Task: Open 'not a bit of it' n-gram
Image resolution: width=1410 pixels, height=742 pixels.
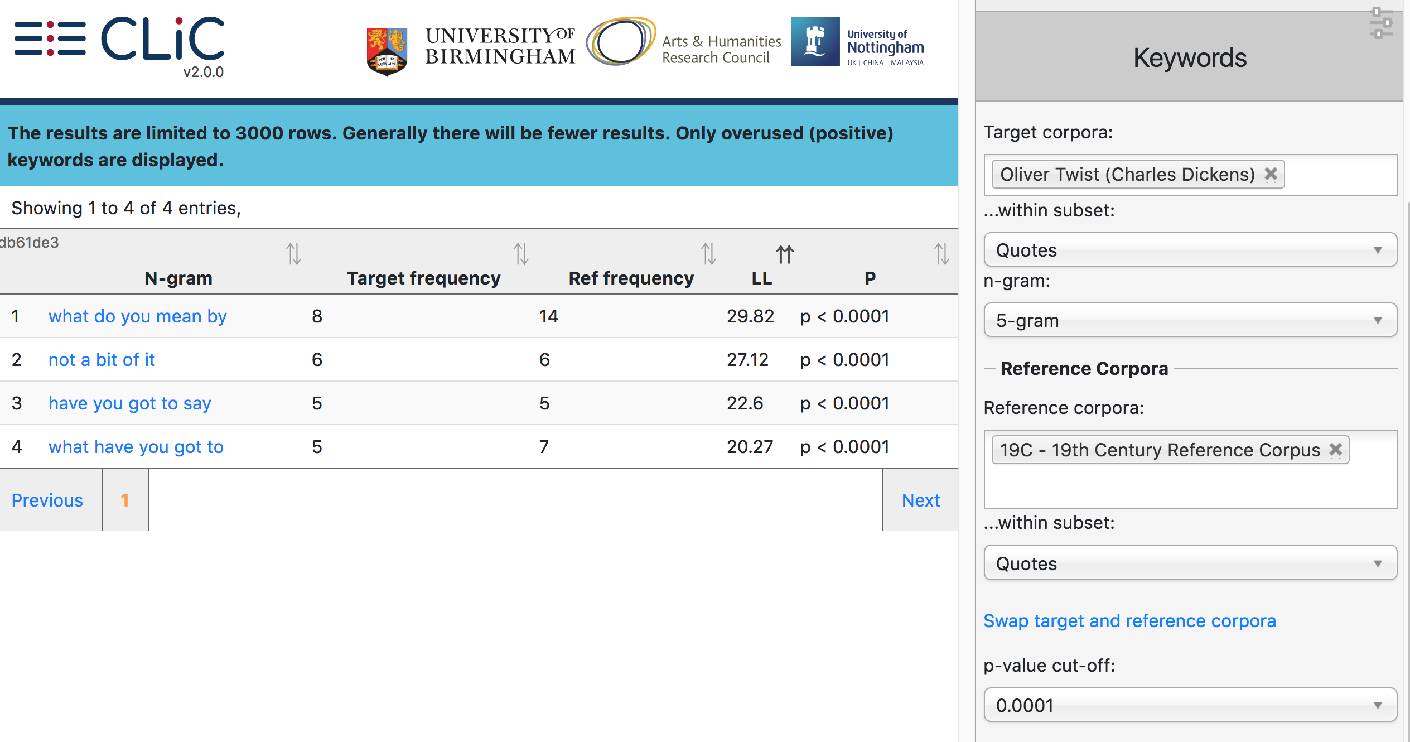Action: tap(102, 360)
